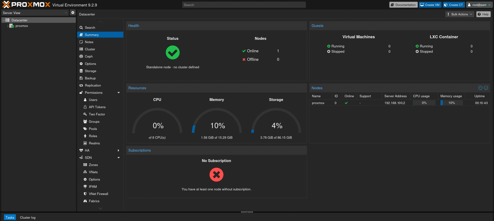Select the Datacenter tree node

tap(39, 20)
